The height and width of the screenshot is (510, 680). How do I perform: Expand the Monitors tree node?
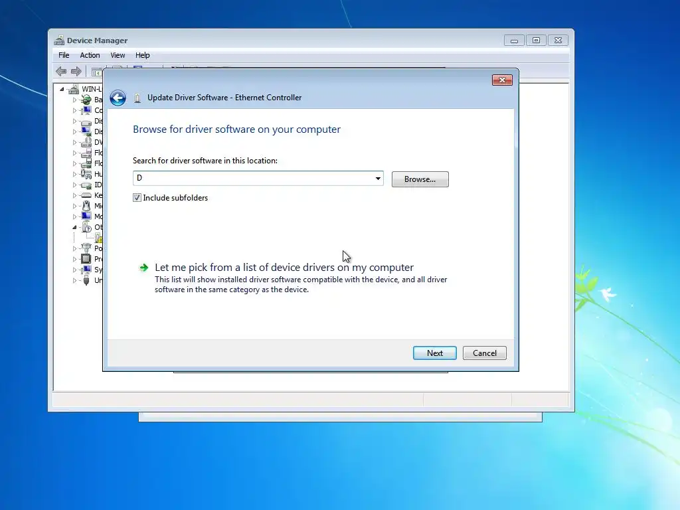[74, 216]
